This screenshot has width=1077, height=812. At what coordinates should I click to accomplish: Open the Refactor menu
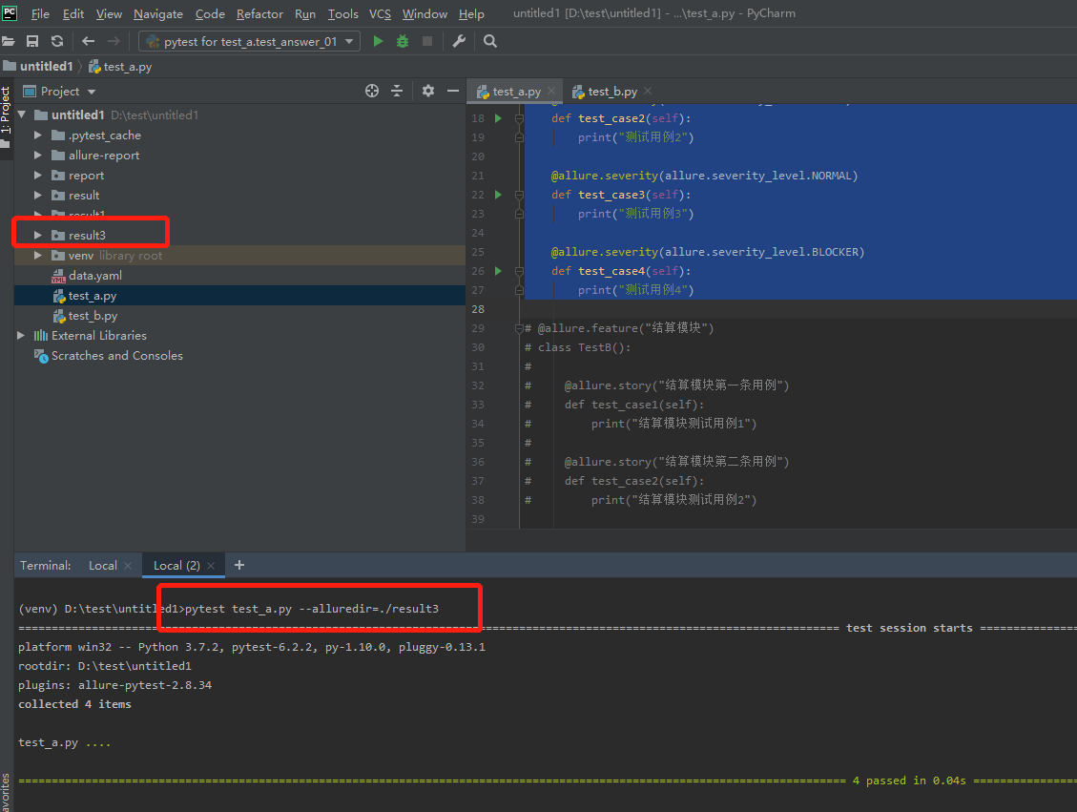coord(259,13)
